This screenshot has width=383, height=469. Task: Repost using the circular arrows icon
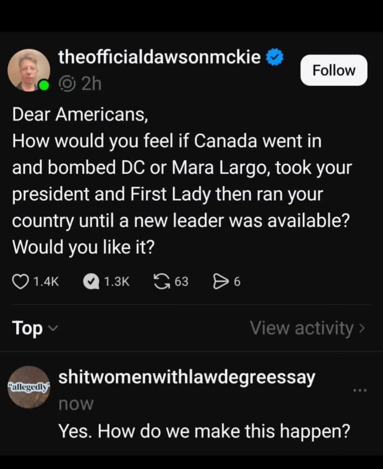point(162,281)
